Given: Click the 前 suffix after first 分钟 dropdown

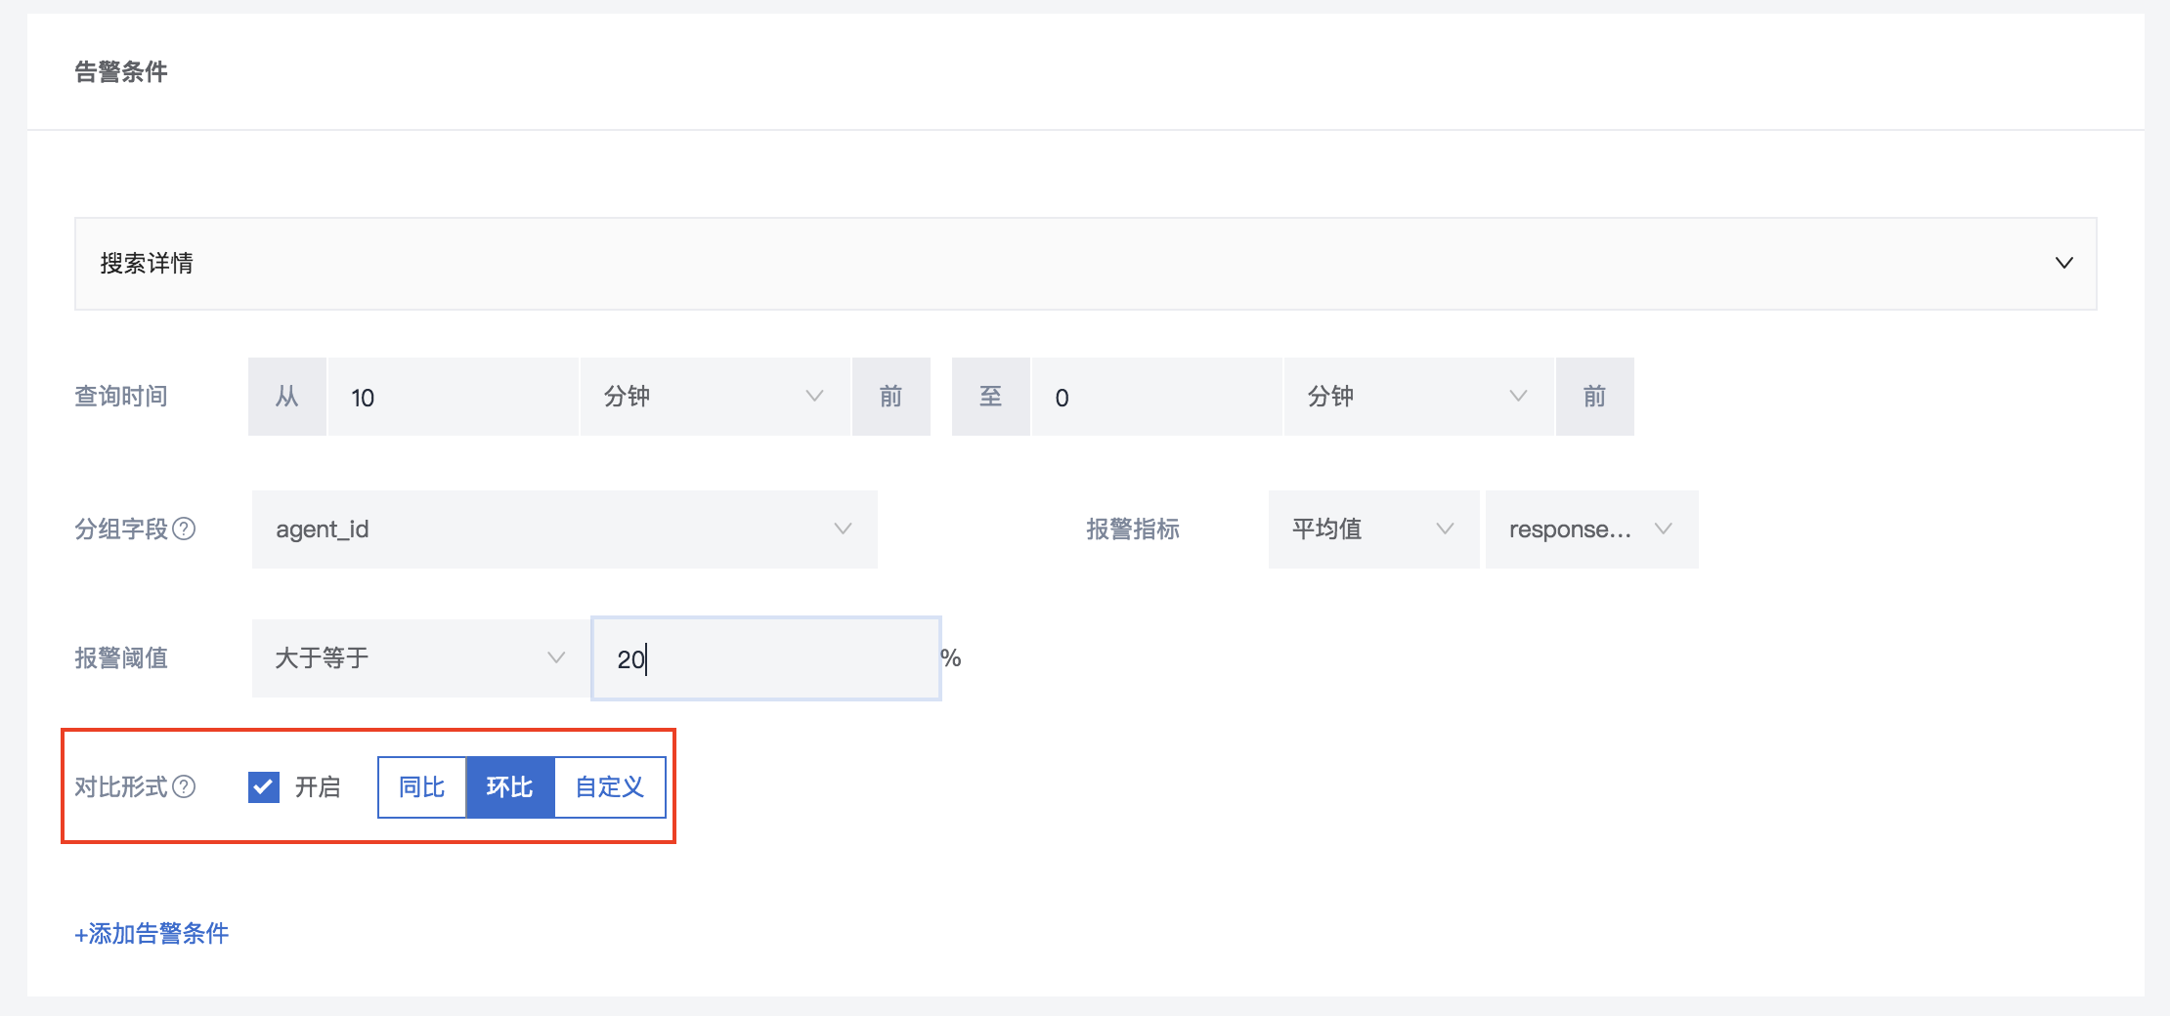Looking at the screenshot, I should tap(890, 397).
